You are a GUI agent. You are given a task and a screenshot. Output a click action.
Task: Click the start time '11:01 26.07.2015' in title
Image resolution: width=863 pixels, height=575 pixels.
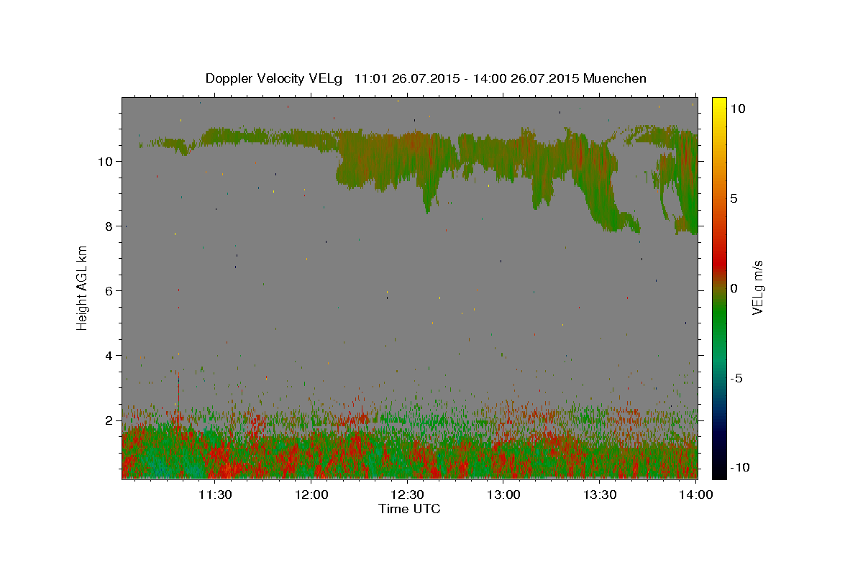pos(407,78)
